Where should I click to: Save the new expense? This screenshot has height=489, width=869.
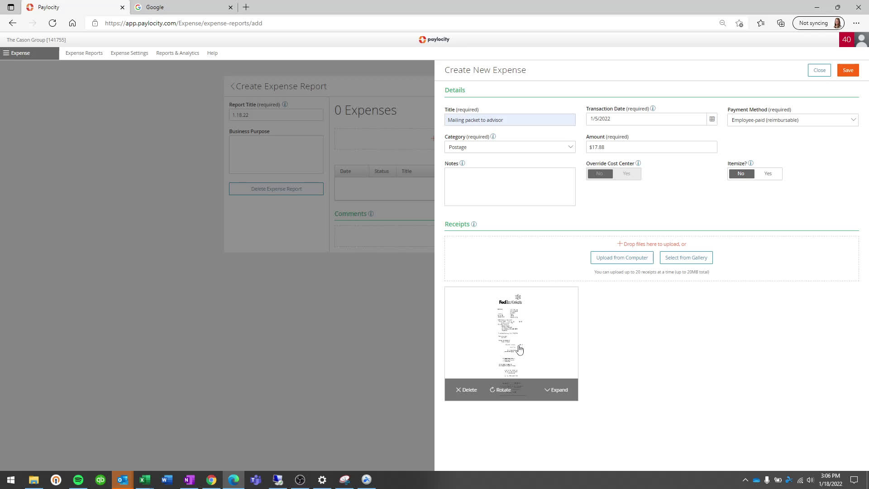[848, 70]
